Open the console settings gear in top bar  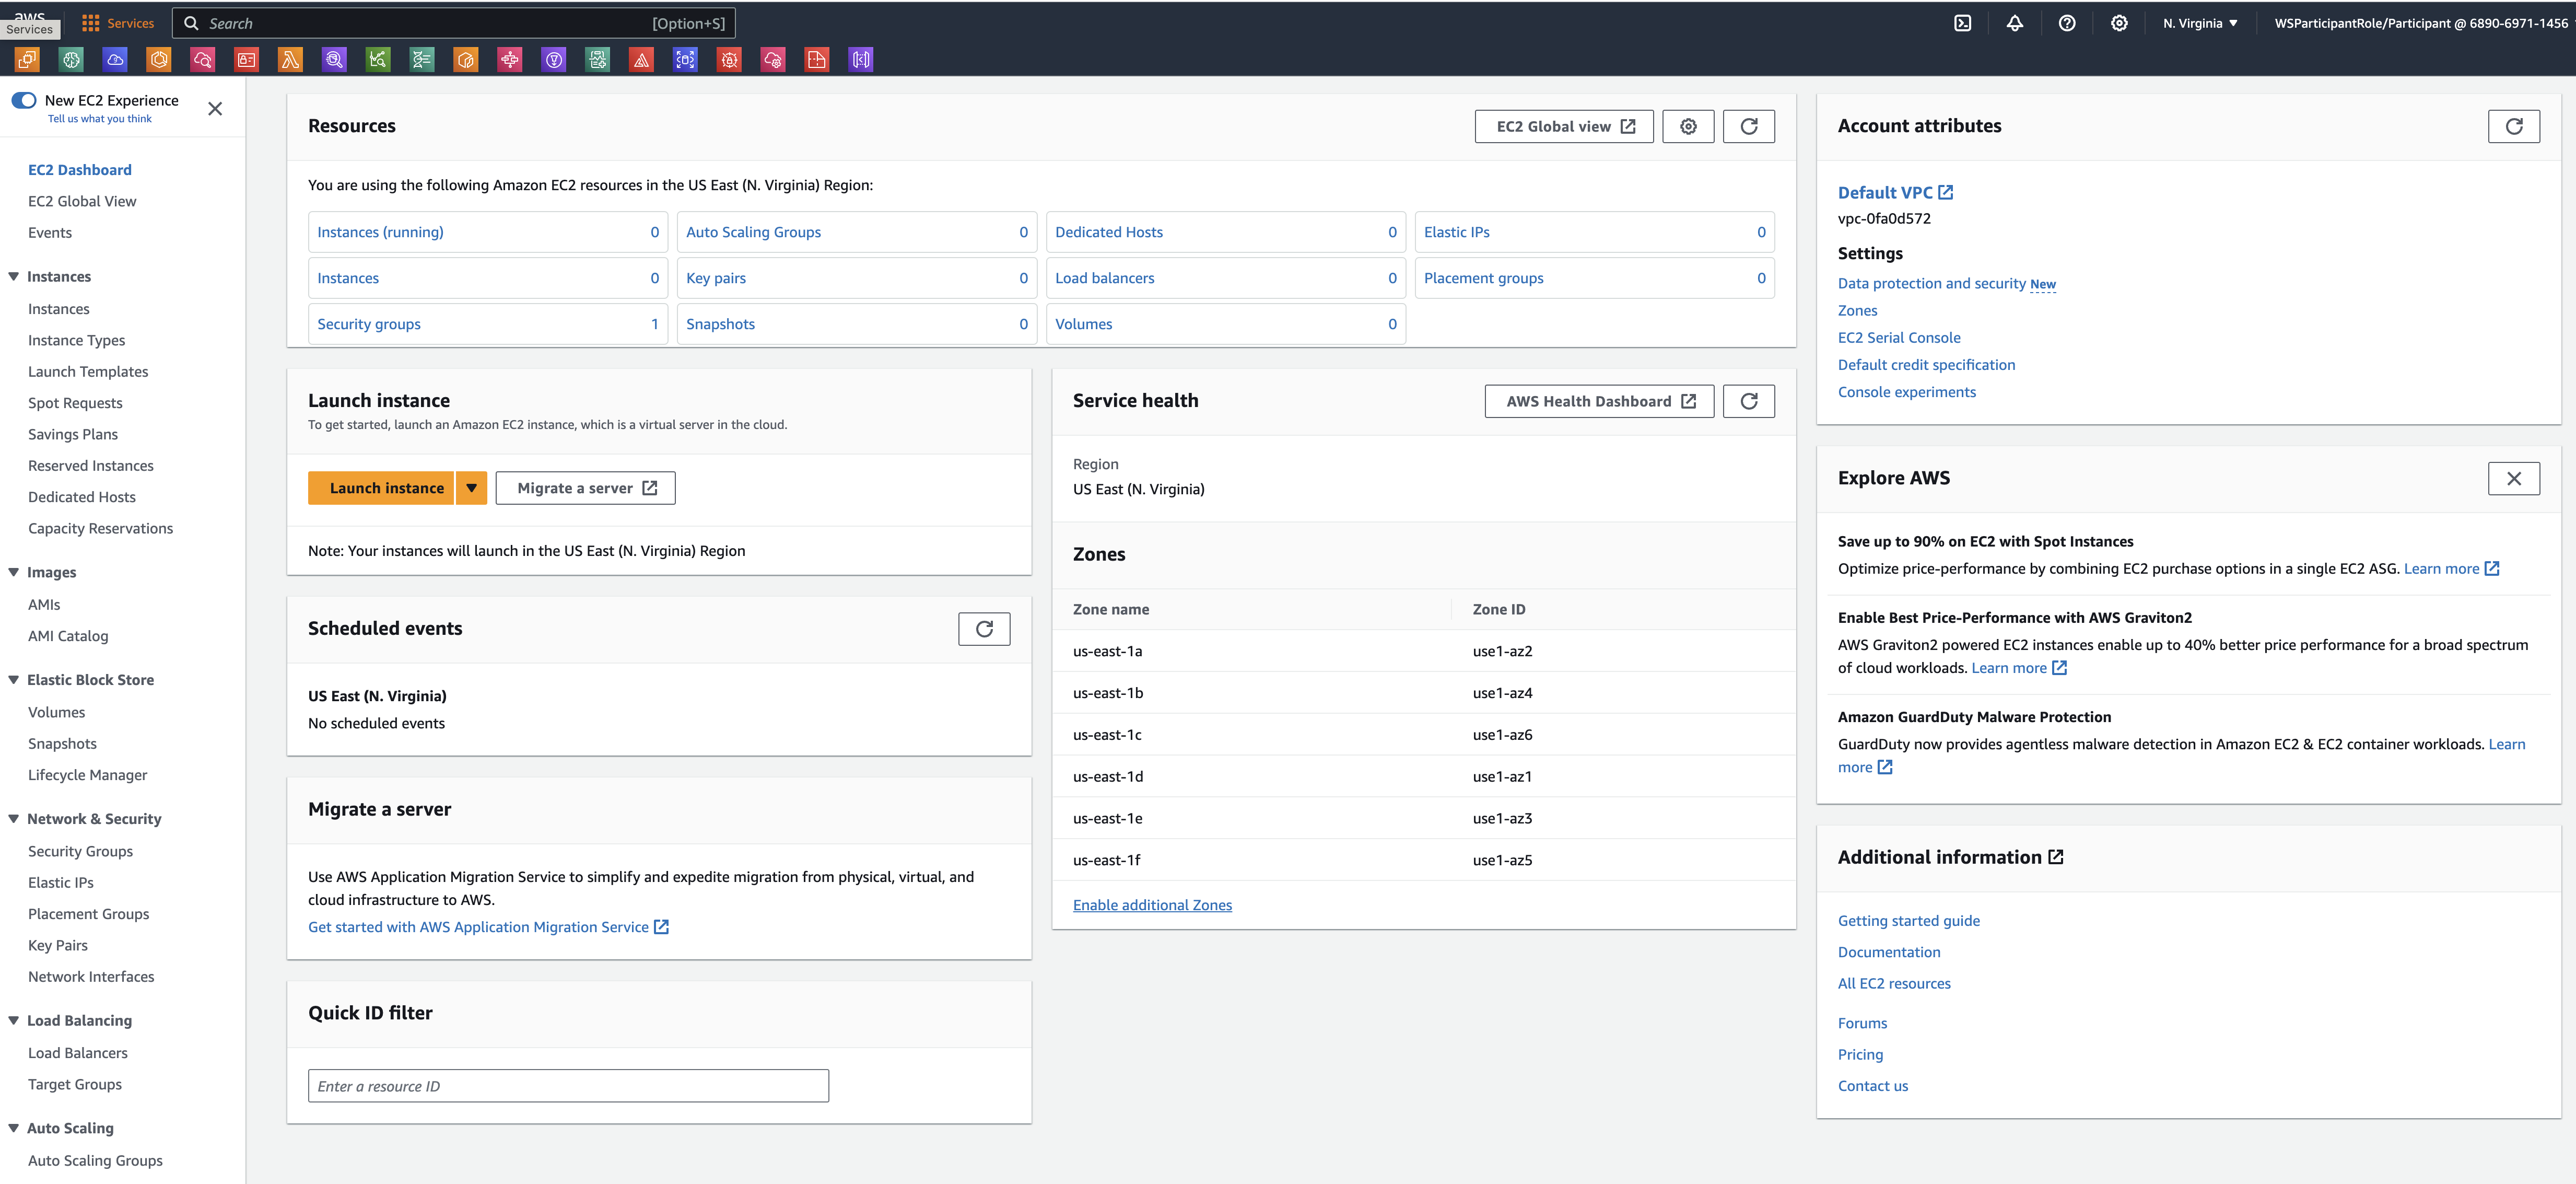[2119, 23]
